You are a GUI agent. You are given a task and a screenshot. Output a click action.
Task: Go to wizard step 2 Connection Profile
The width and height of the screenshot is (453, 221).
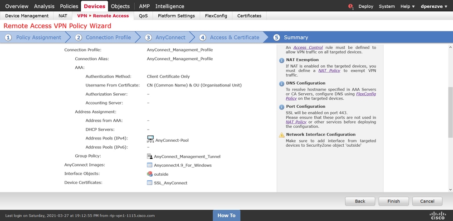(x=103, y=37)
